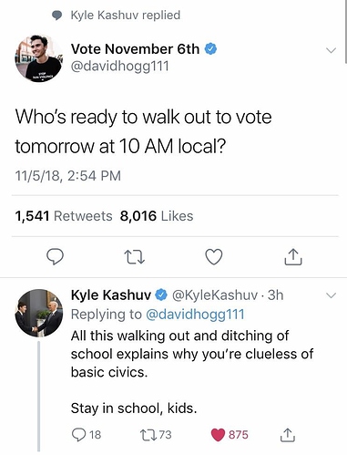View the list of 1,541 Retweets
The width and height of the screenshot is (347, 455).
tap(64, 216)
